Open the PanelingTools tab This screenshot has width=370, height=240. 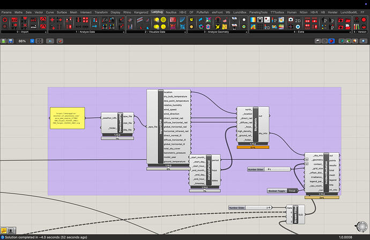click(258, 12)
